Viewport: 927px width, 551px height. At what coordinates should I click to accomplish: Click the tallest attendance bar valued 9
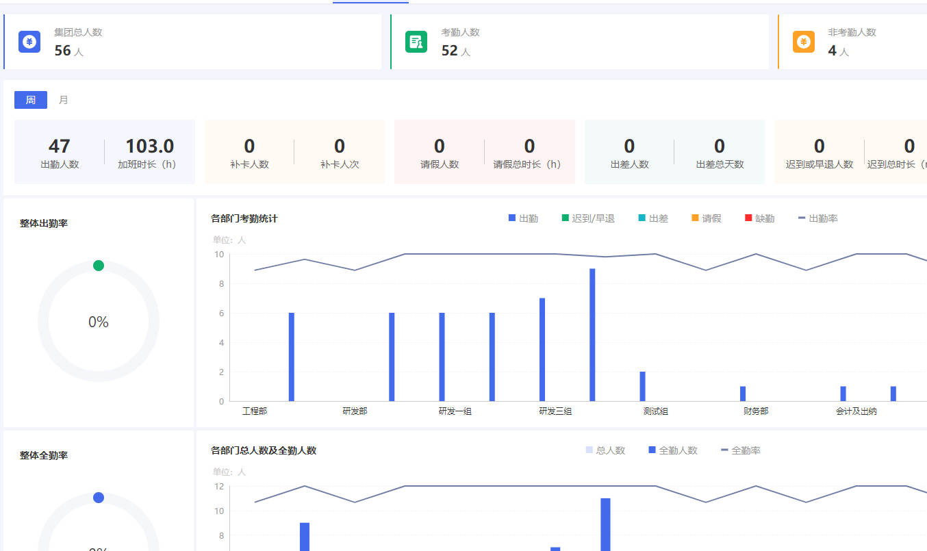pyautogui.click(x=592, y=335)
